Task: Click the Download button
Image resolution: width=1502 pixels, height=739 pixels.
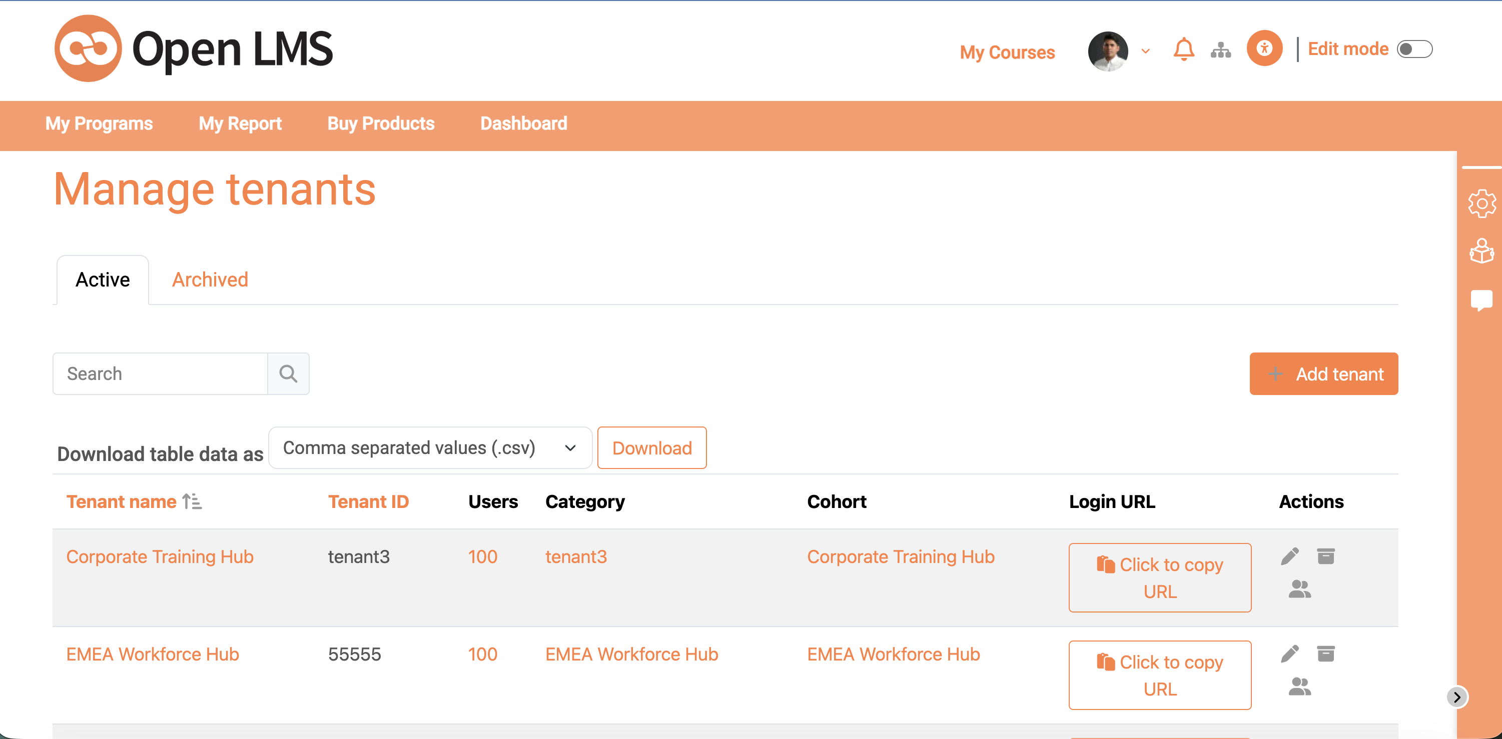Action: 652,447
